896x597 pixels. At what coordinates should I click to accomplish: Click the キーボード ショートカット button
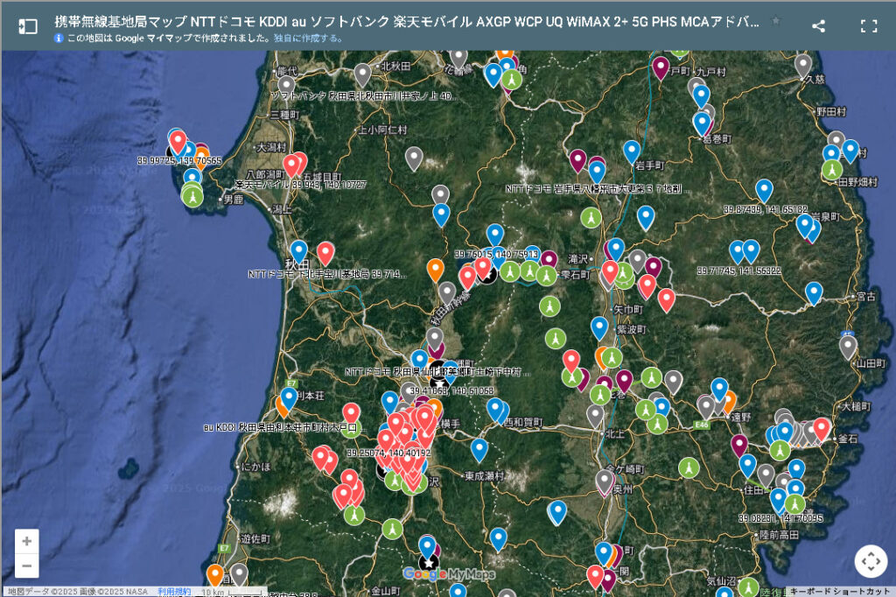(x=840, y=592)
